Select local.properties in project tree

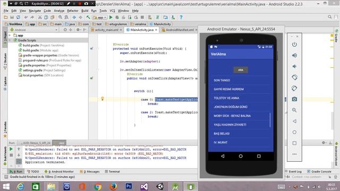[x=41, y=75]
